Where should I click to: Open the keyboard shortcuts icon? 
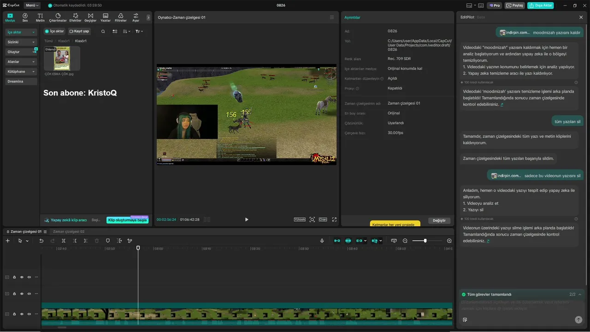point(481,6)
